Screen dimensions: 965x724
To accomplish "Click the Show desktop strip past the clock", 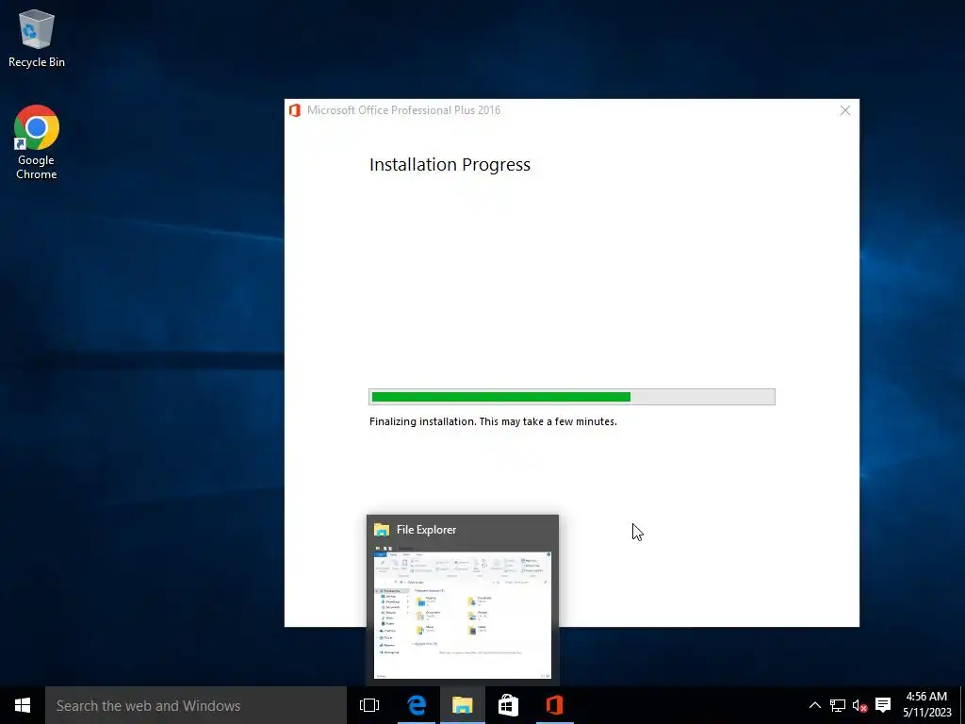I will coord(962,705).
